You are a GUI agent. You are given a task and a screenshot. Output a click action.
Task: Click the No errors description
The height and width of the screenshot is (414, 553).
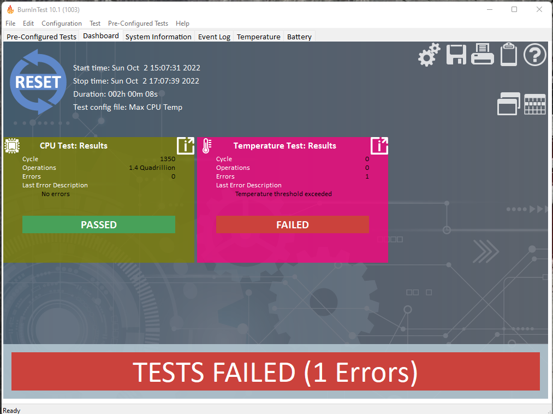(56, 194)
